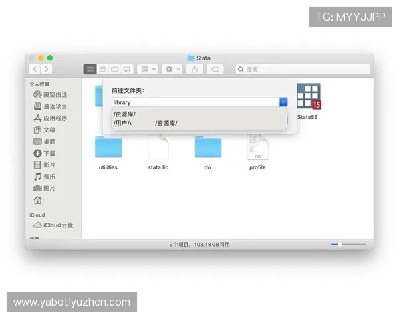Open 影片 in sidebar
The height and width of the screenshot is (319, 399).
click(45, 165)
